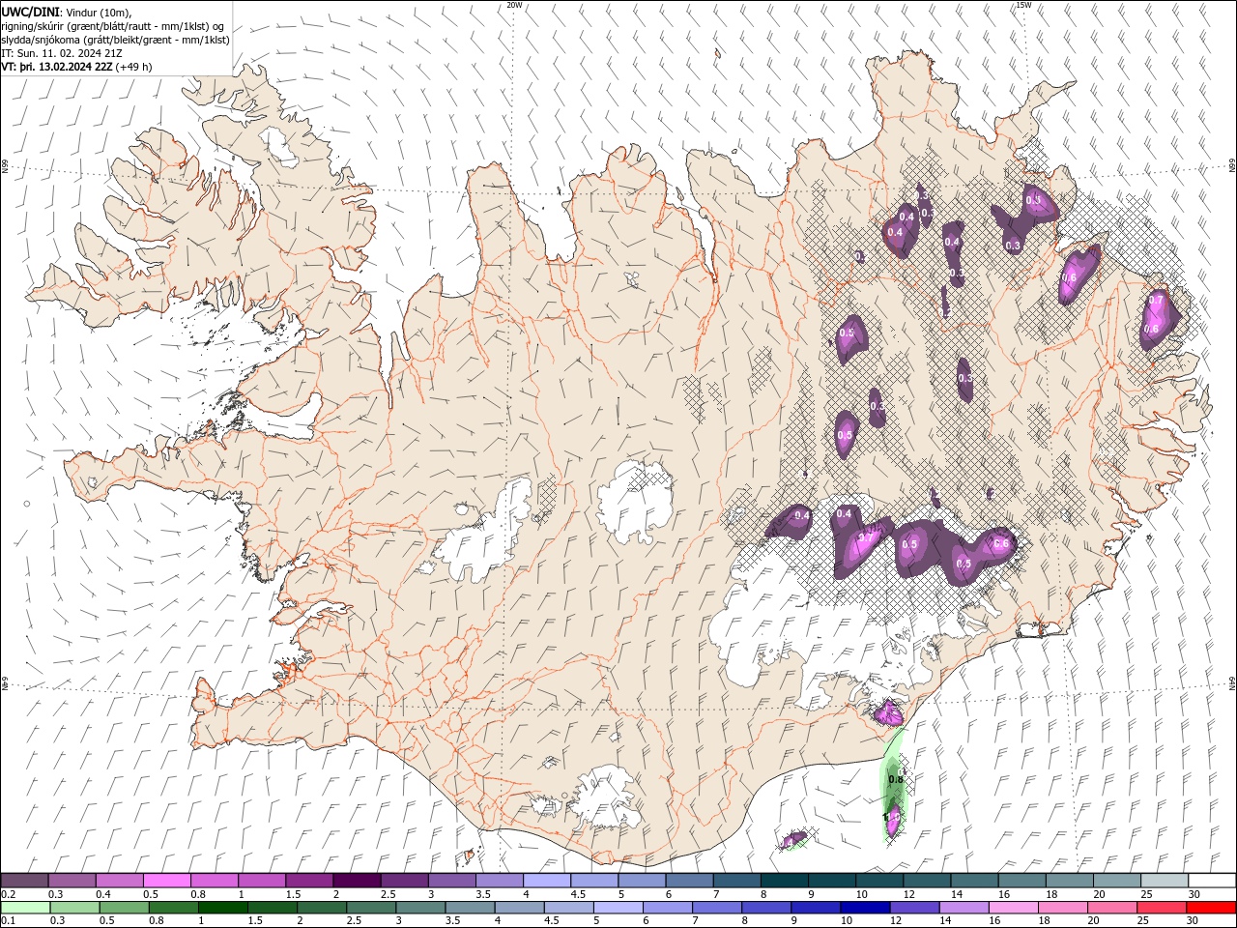Screen dimensions: 1237x928
Task: Click the 0.8 rain value off south coast
Action: pyautogui.click(x=895, y=779)
